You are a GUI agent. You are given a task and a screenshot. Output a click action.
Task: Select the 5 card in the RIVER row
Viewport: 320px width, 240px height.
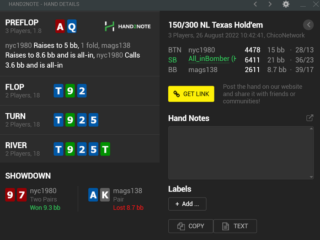pyautogui.click(x=93, y=149)
